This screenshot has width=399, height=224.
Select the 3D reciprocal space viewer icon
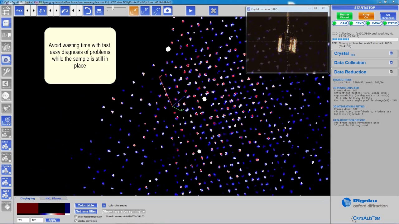point(6,121)
